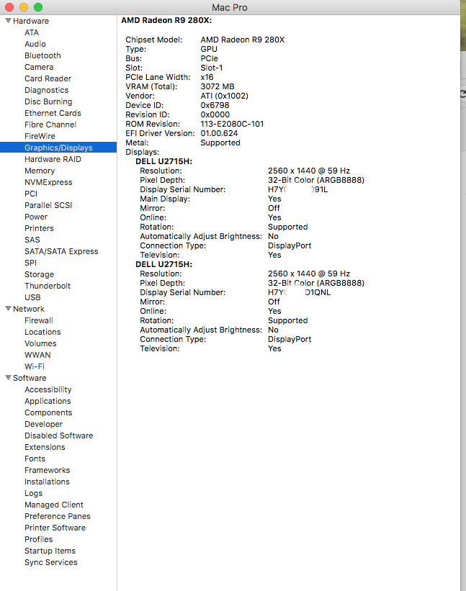Image resolution: width=466 pixels, height=591 pixels.
Task: Click the "3072 MB" VRAM value
Action: 218,86
